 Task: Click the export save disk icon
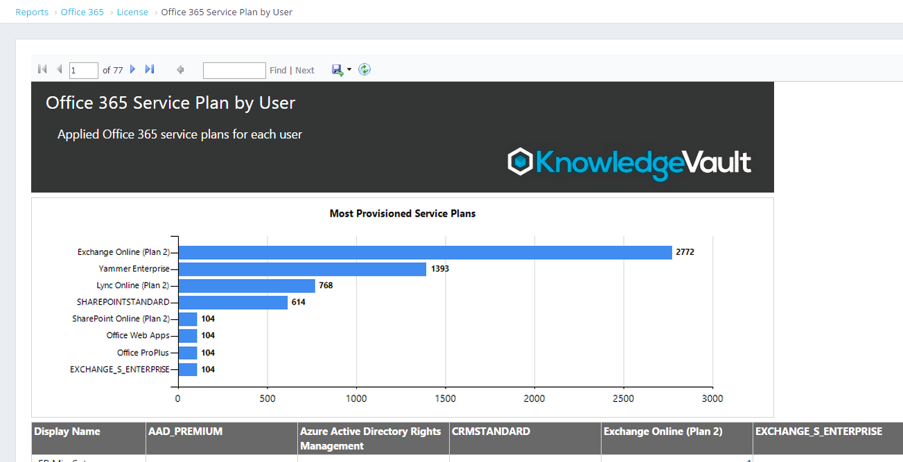point(337,70)
